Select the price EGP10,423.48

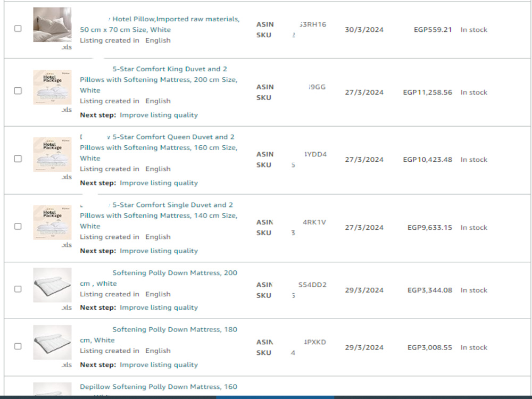(428, 160)
